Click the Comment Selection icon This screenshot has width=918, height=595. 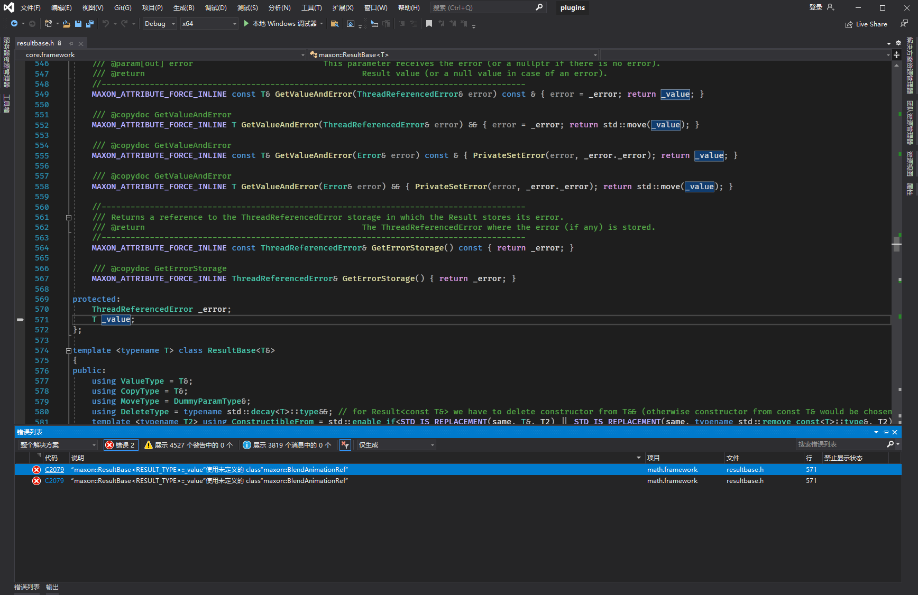click(x=402, y=24)
